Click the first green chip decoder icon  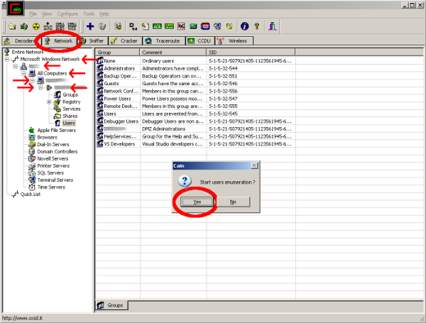click(157, 26)
